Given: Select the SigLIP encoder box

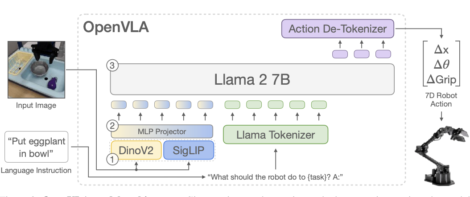Looking at the screenshot, I should pyautogui.click(x=189, y=150).
